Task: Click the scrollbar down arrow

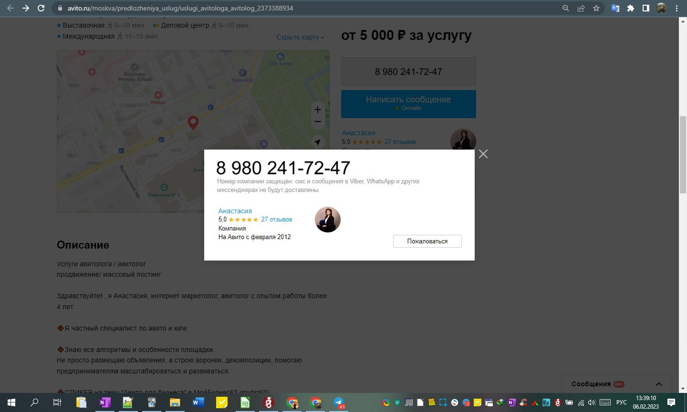Action: (683, 389)
